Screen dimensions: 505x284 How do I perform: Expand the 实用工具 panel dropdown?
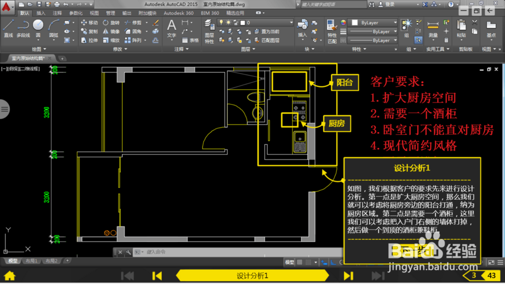click(x=437, y=49)
